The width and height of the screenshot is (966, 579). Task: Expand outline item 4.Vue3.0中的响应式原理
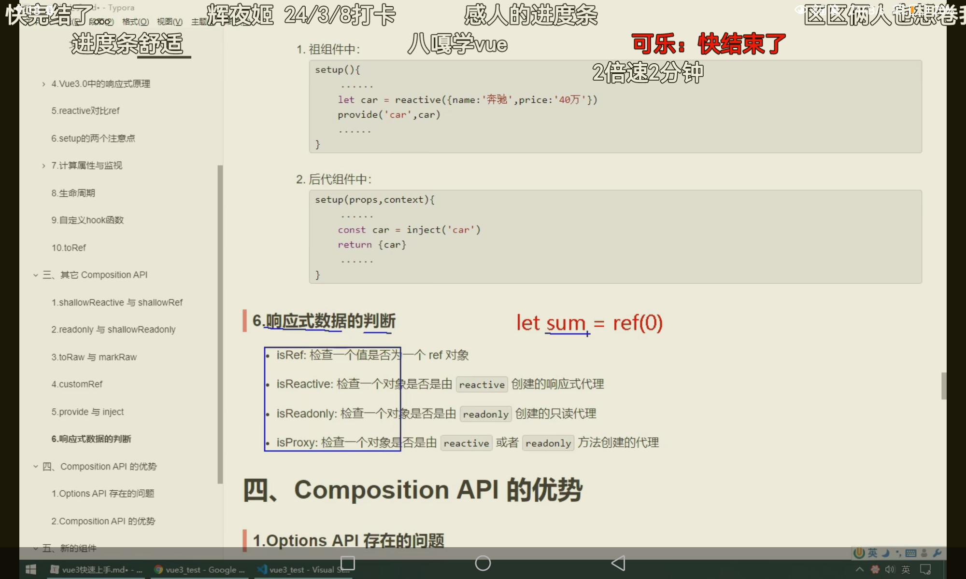point(43,84)
